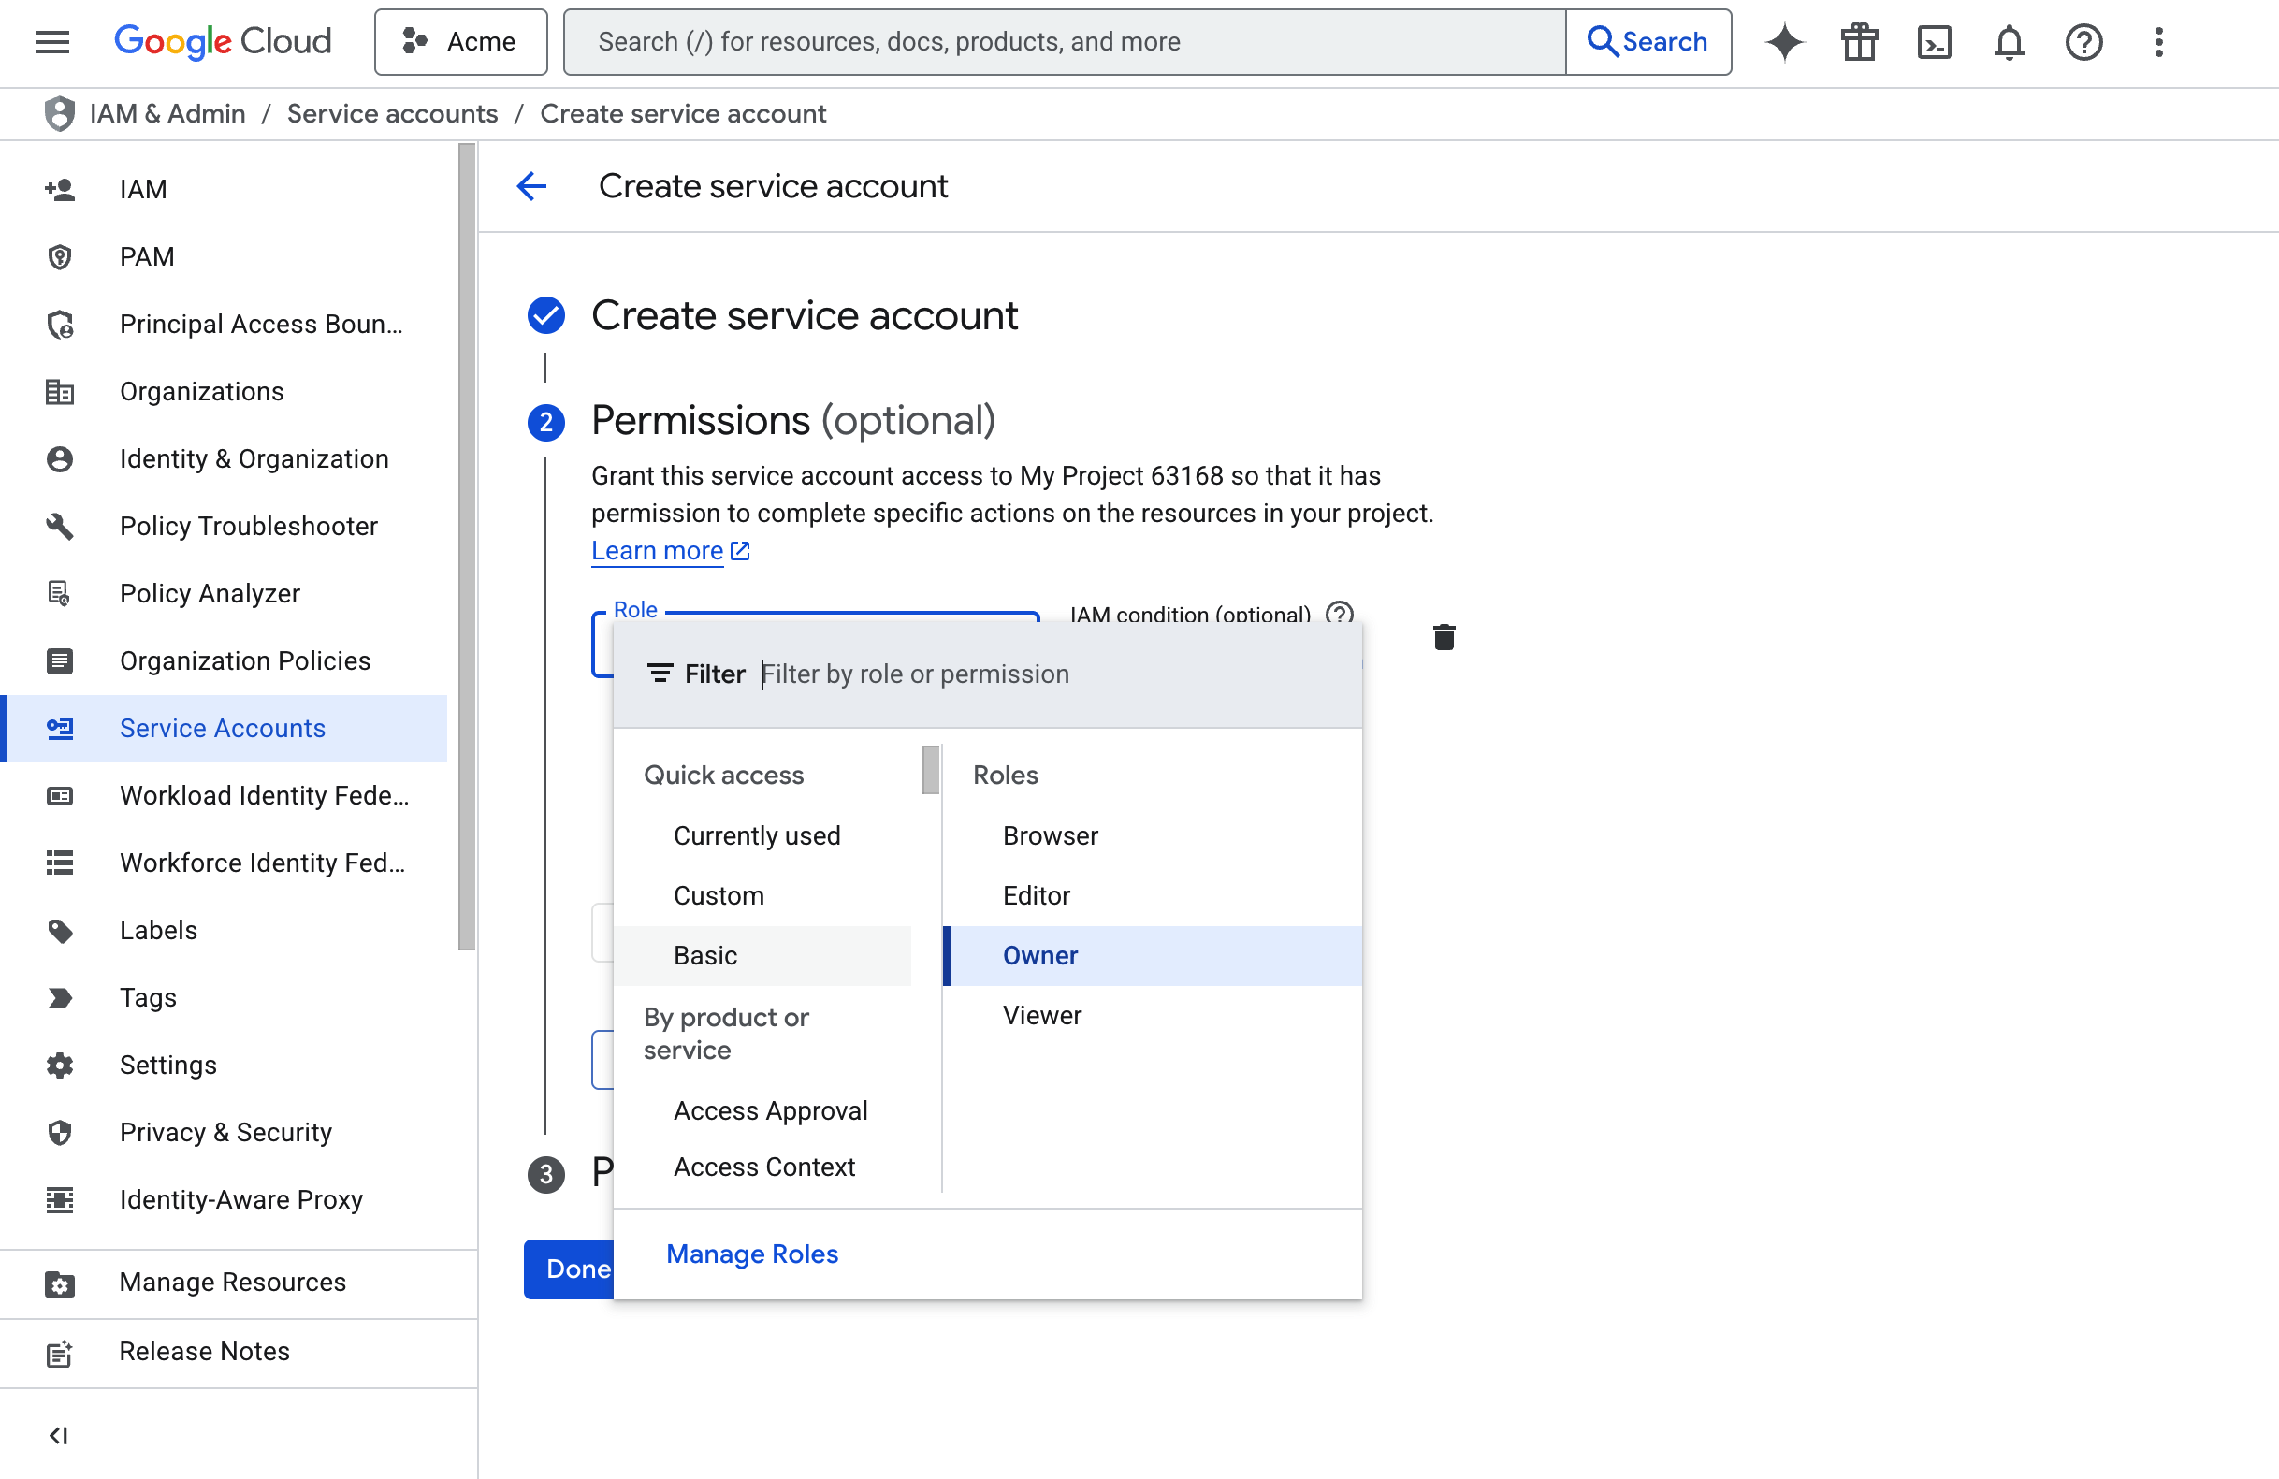Click the Organizations building icon
This screenshot has height=1479, width=2279.
(x=59, y=391)
